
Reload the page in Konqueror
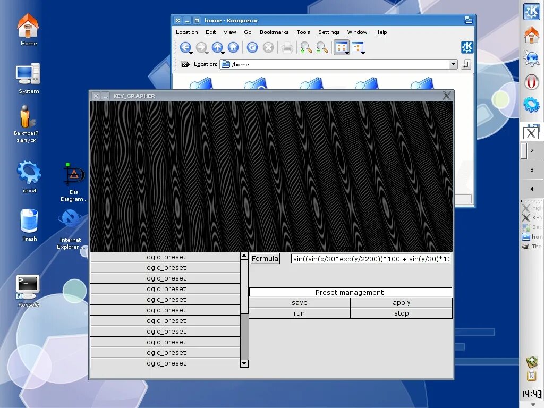point(252,47)
